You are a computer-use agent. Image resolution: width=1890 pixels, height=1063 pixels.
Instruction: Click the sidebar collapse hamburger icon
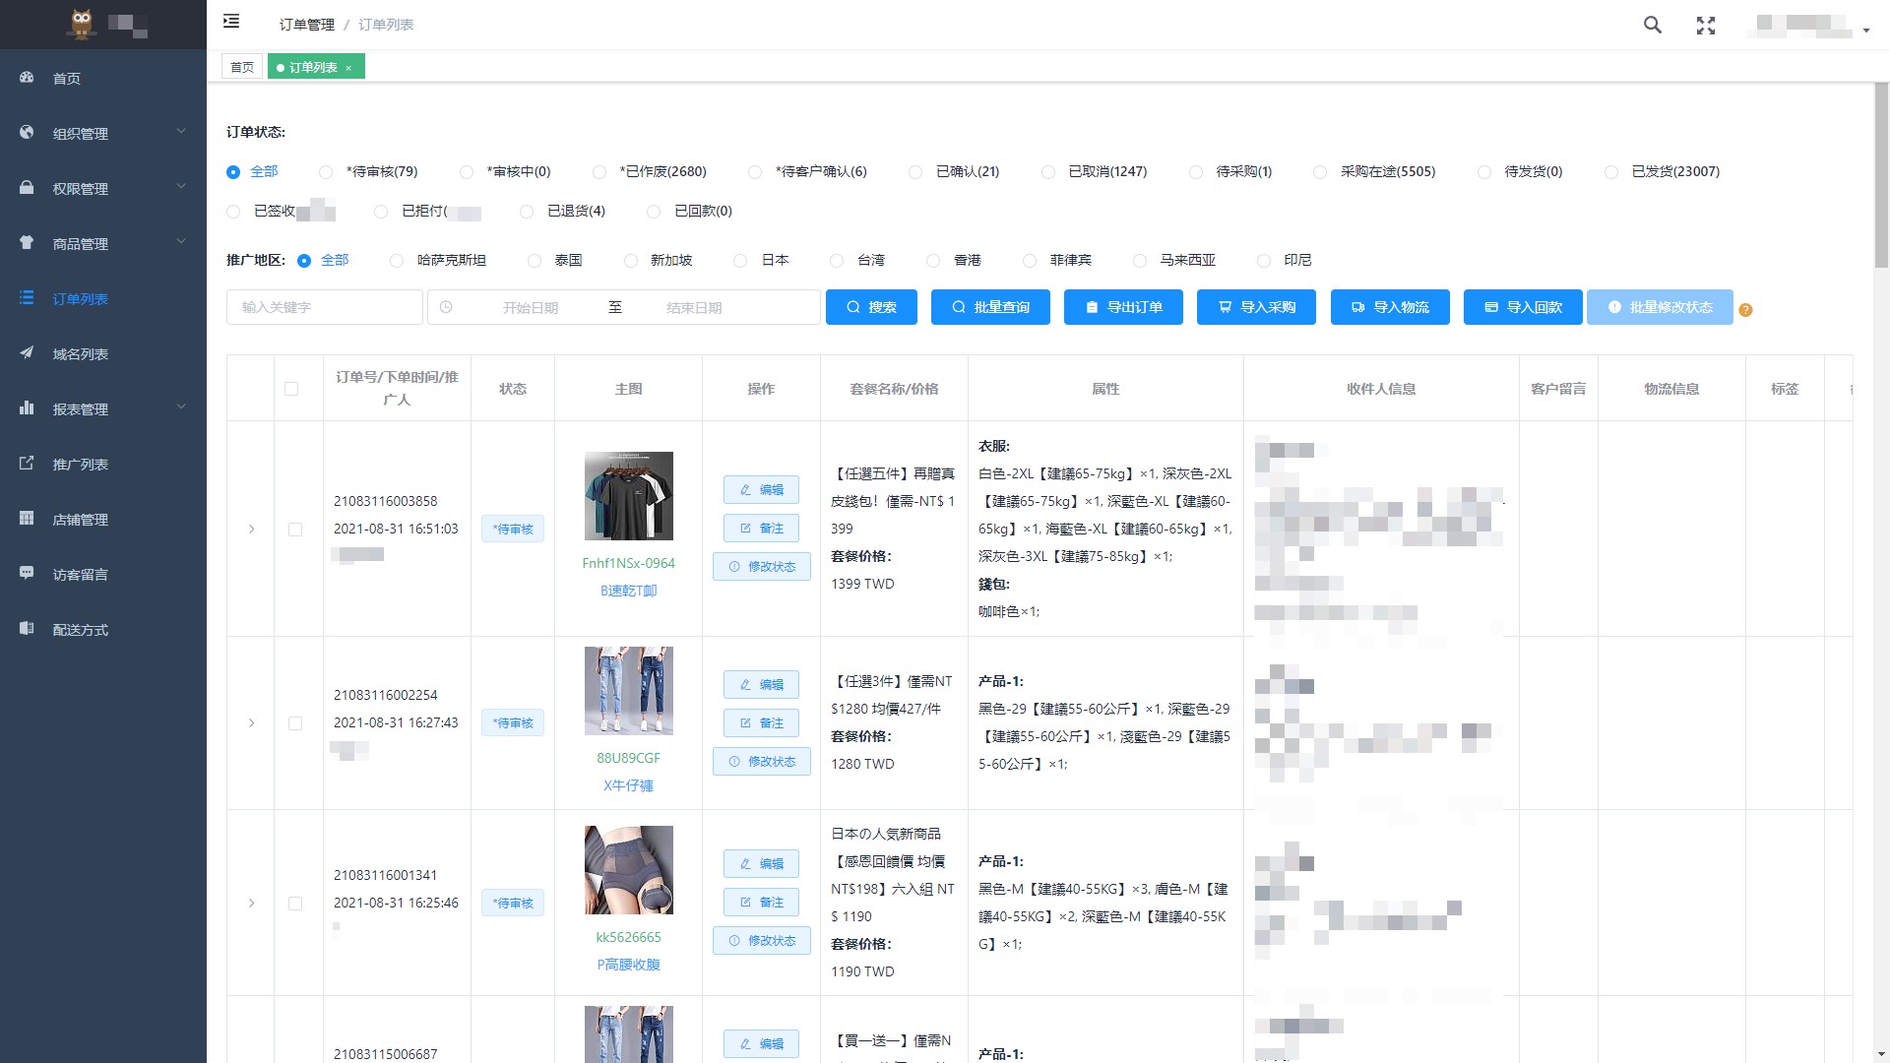[x=231, y=22]
